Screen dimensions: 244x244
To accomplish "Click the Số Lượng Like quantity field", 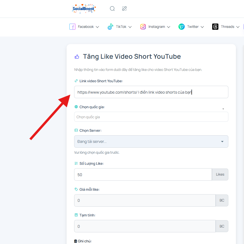I will 143,174.
